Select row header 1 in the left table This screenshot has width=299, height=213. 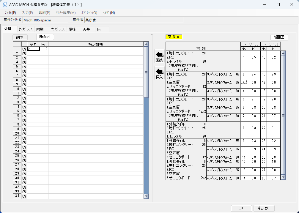17,49
